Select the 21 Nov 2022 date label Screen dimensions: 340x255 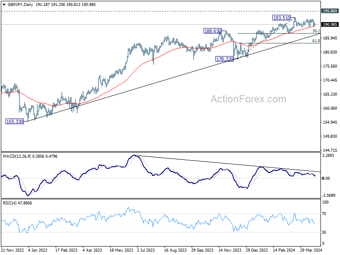click(12, 250)
